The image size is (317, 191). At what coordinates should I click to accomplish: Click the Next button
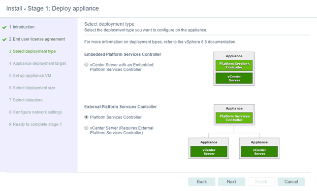[x=232, y=182]
